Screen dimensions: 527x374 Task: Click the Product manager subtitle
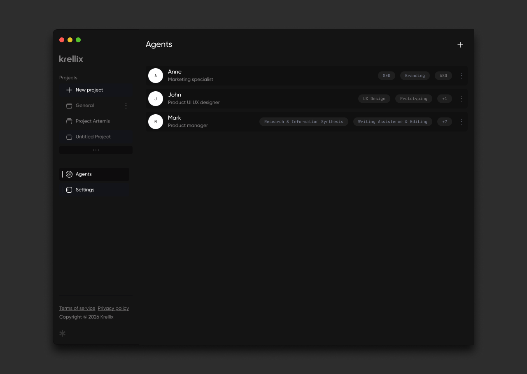tap(188, 125)
